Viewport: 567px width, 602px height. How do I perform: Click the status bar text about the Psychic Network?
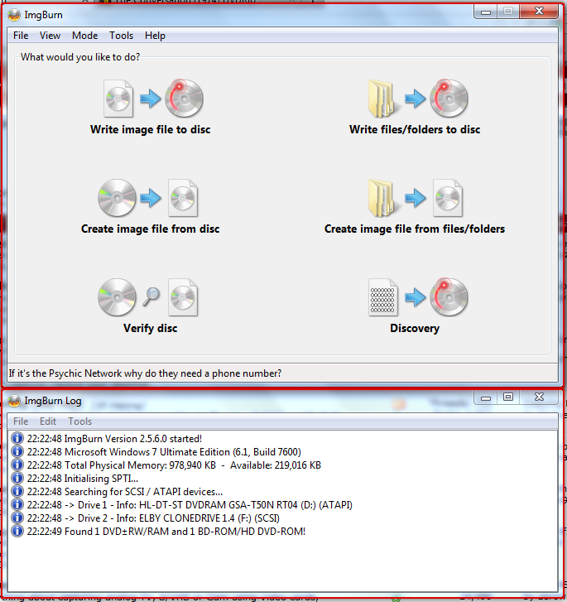[x=145, y=373]
